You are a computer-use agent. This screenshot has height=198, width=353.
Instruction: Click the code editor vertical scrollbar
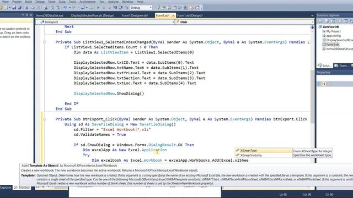click(312, 97)
